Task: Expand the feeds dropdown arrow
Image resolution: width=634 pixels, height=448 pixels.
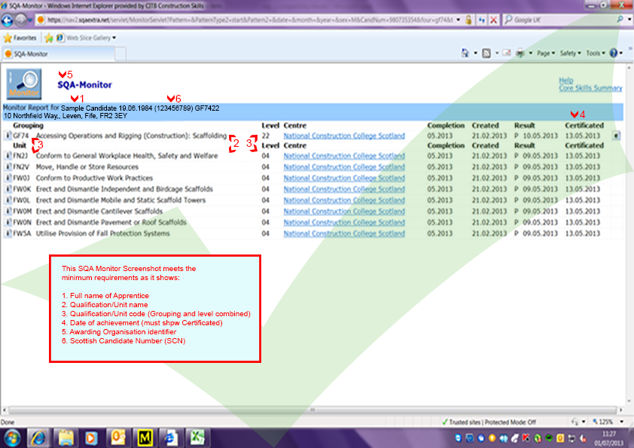Action: 496,53
